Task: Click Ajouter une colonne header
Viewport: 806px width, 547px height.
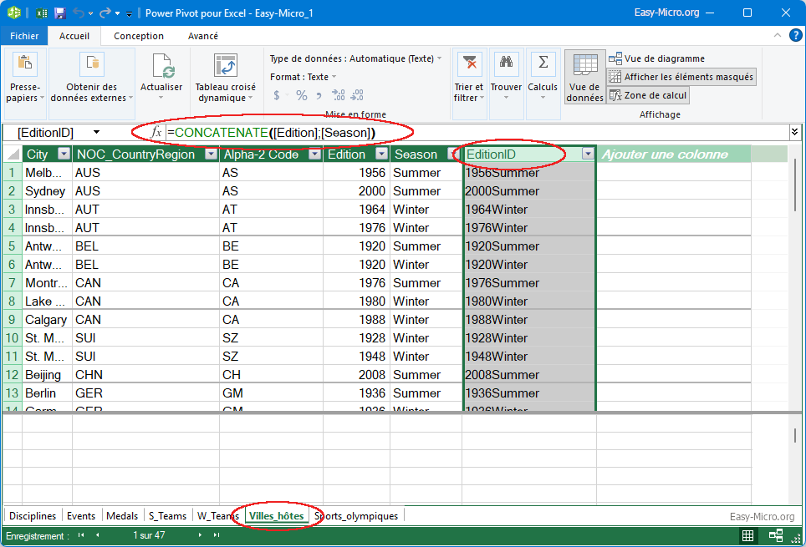Action: (x=665, y=154)
